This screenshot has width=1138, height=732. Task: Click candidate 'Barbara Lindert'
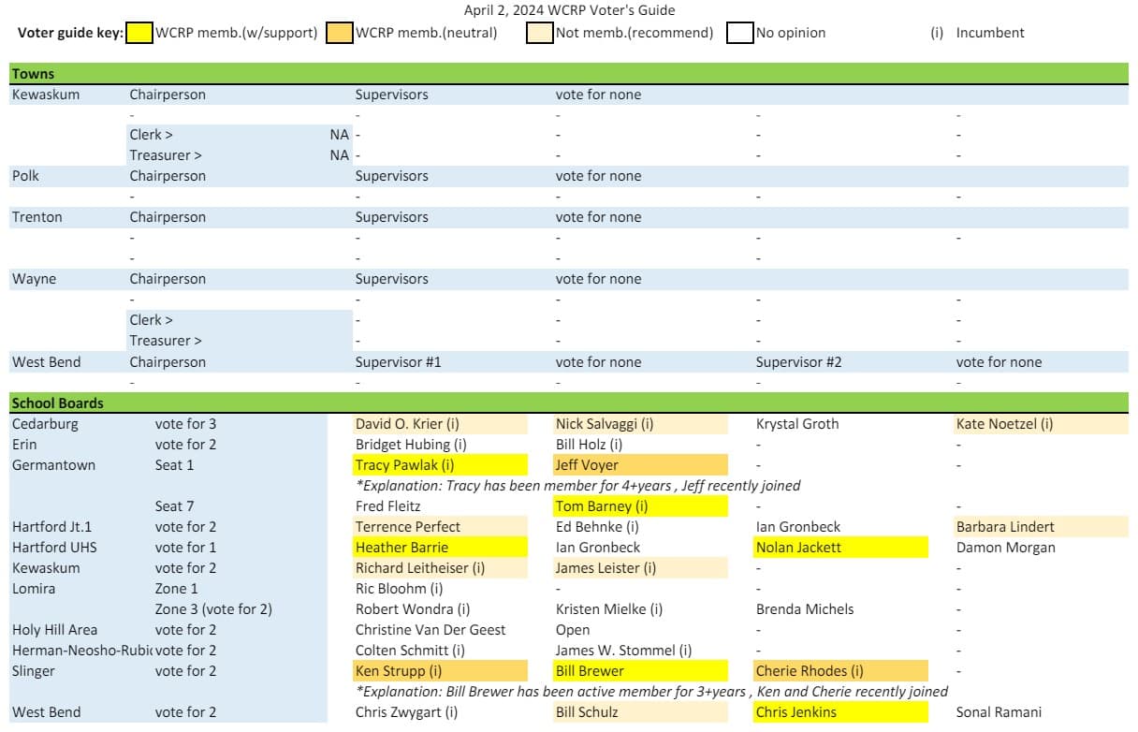pyautogui.click(x=1042, y=526)
